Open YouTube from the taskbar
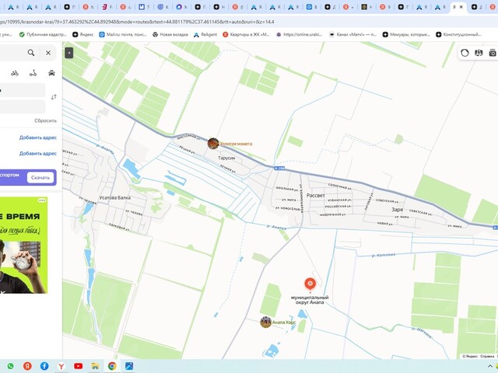Viewport: 498px width, 373px height. (78, 366)
